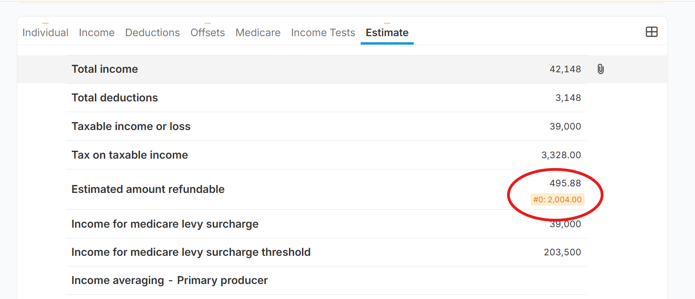Open the Income tab
Image resolution: width=695 pixels, height=299 pixels.
pyautogui.click(x=97, y=32)
